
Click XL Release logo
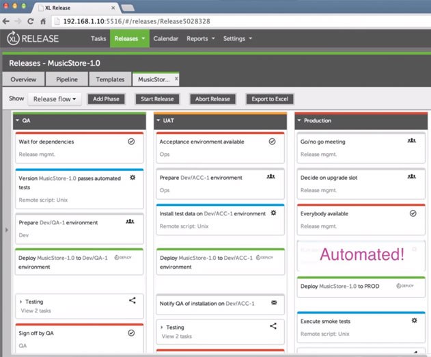(33, 38)
